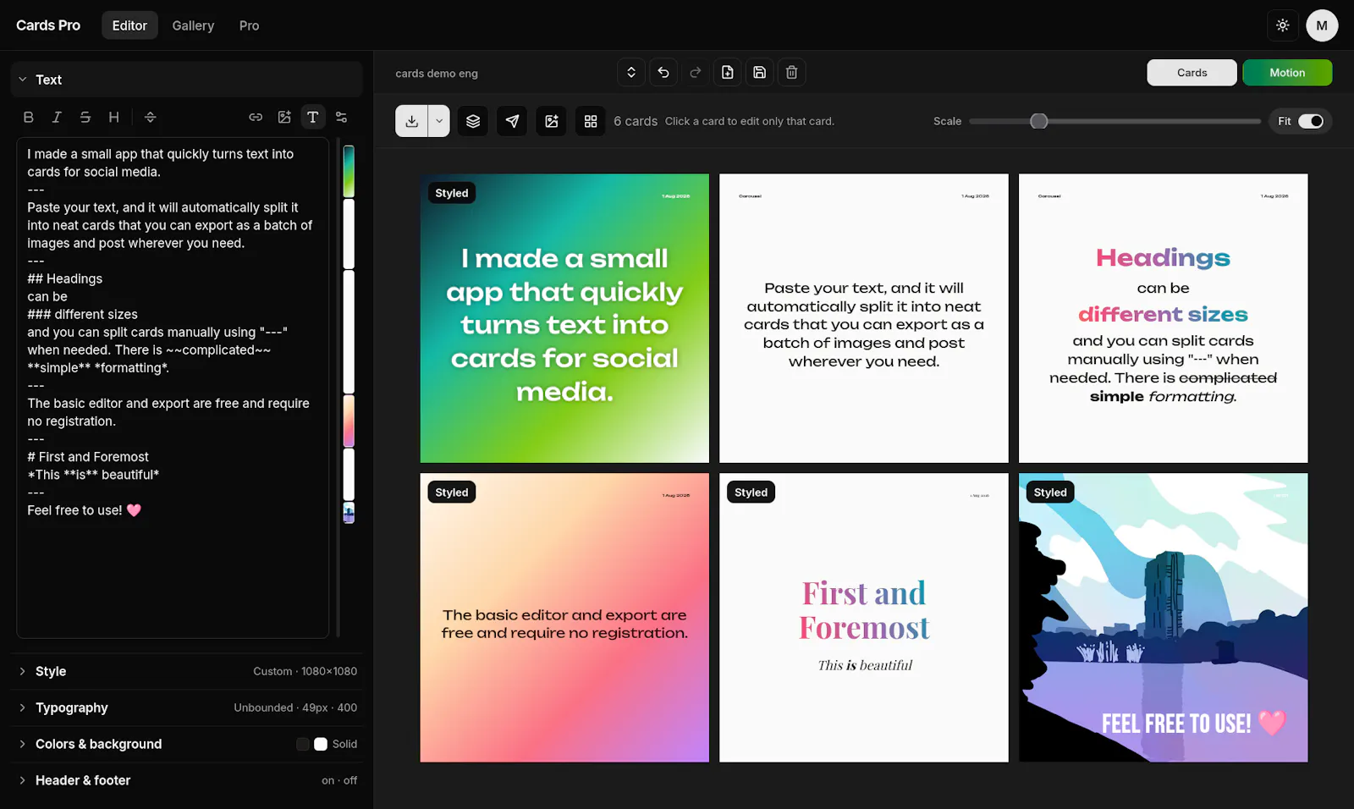Switch the card grid layout view
This screenshot has width=1354, height=809.
coord(591,121)
